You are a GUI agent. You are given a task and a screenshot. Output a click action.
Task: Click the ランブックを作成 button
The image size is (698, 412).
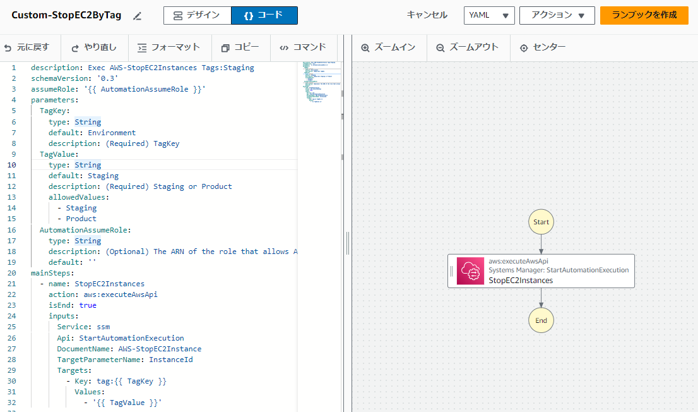coord(644,15)
